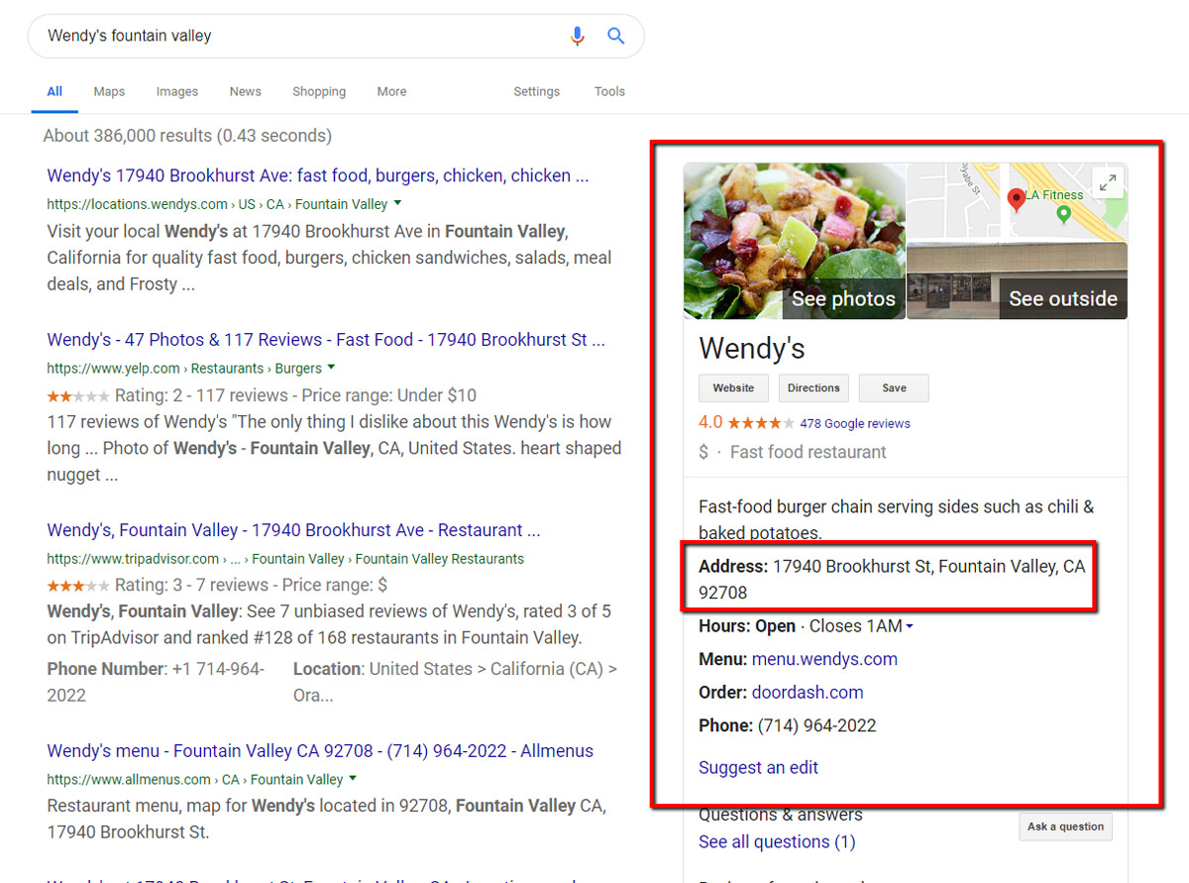The image size is (1189, 883).
Task: Open the Images tab
Action: pyautogui.click(x=177, y=91)
